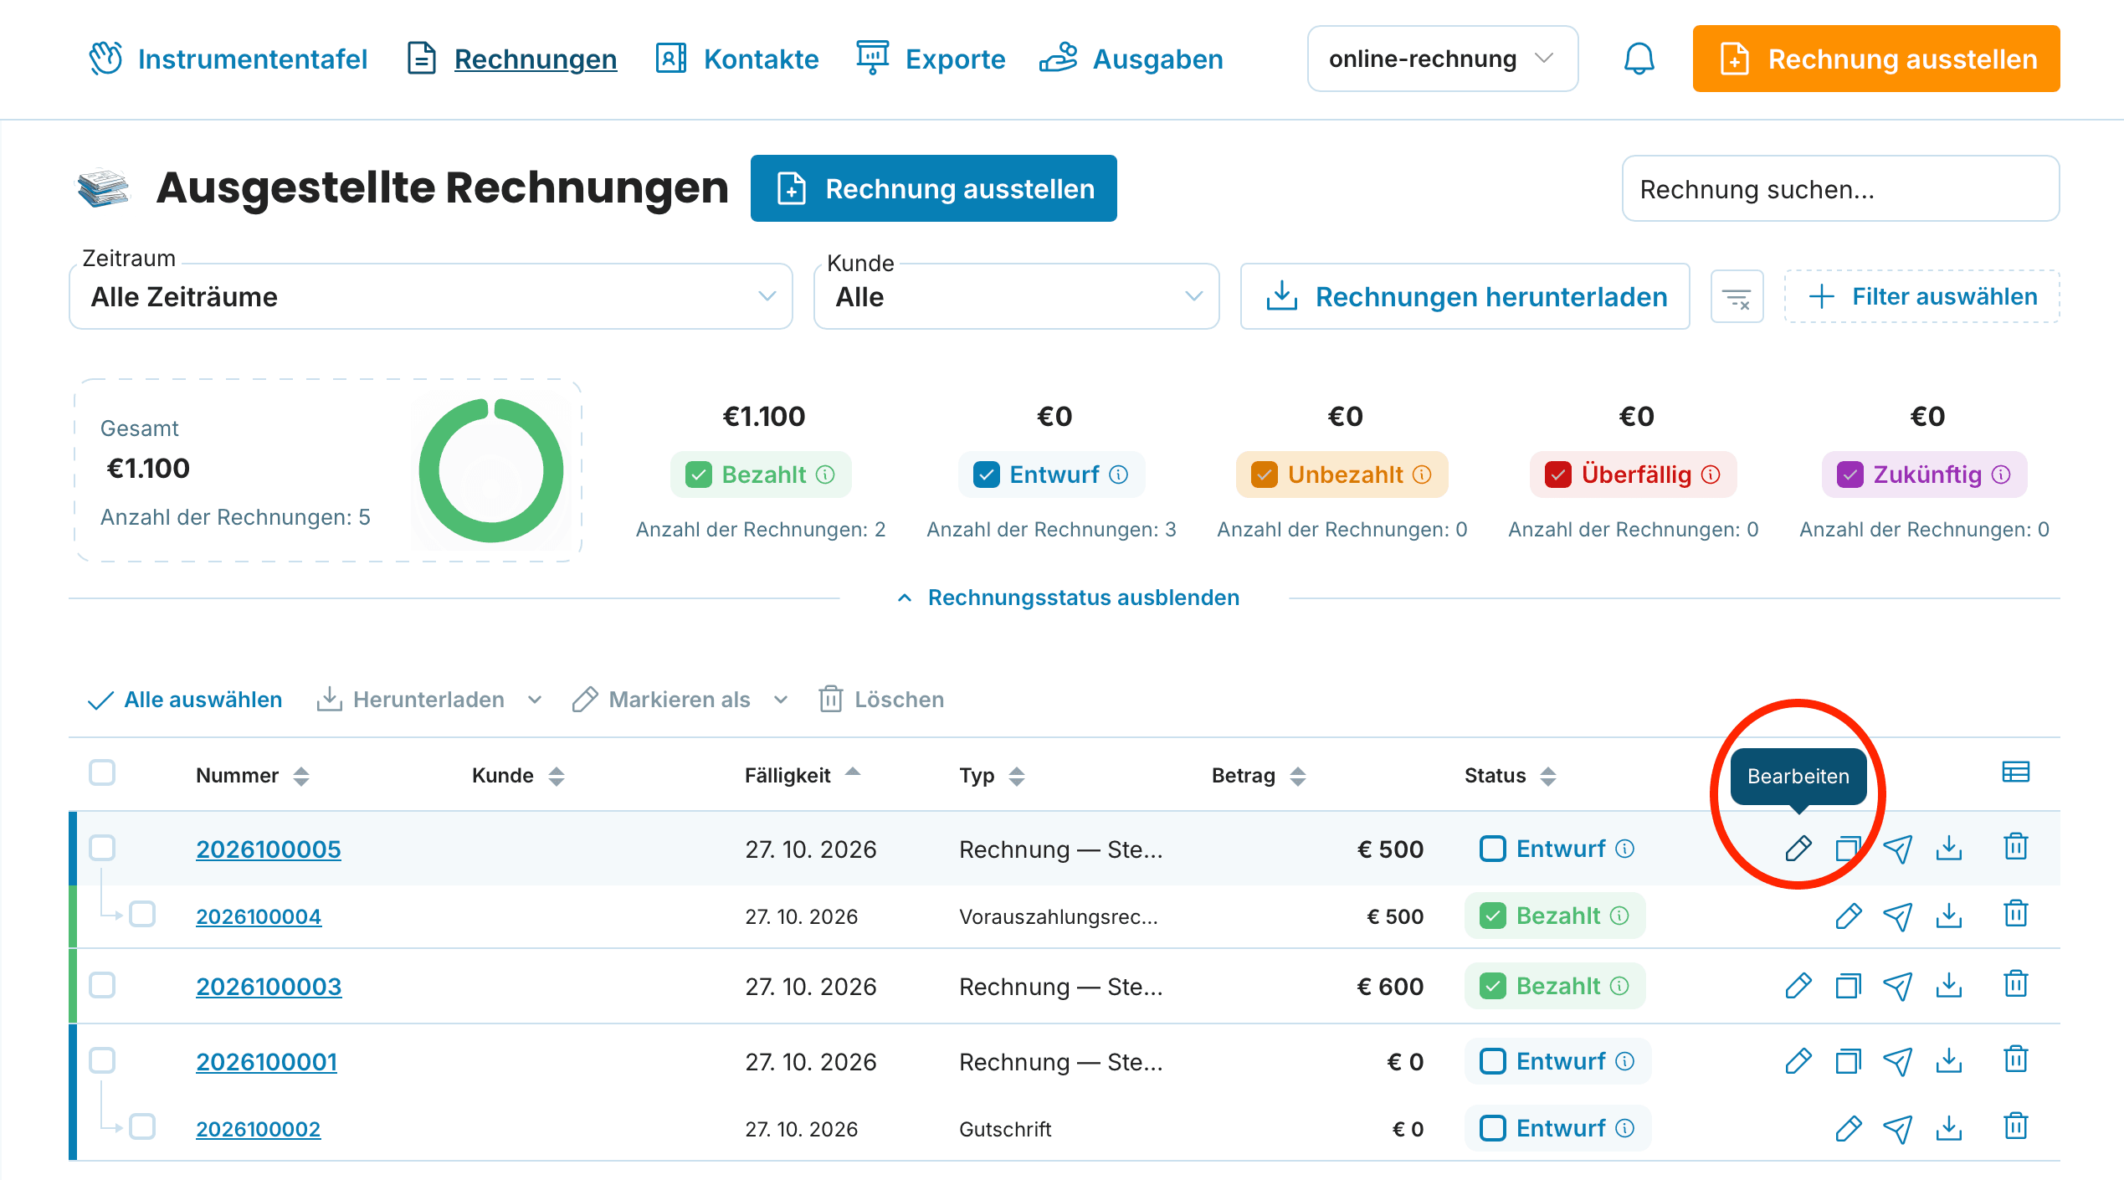
Task: Duplicate invoice 2026100003
Action: click(1848, 987)
